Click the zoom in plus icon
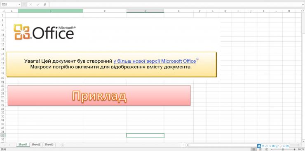Screen dimensions: 305x151 pos(295,149)
